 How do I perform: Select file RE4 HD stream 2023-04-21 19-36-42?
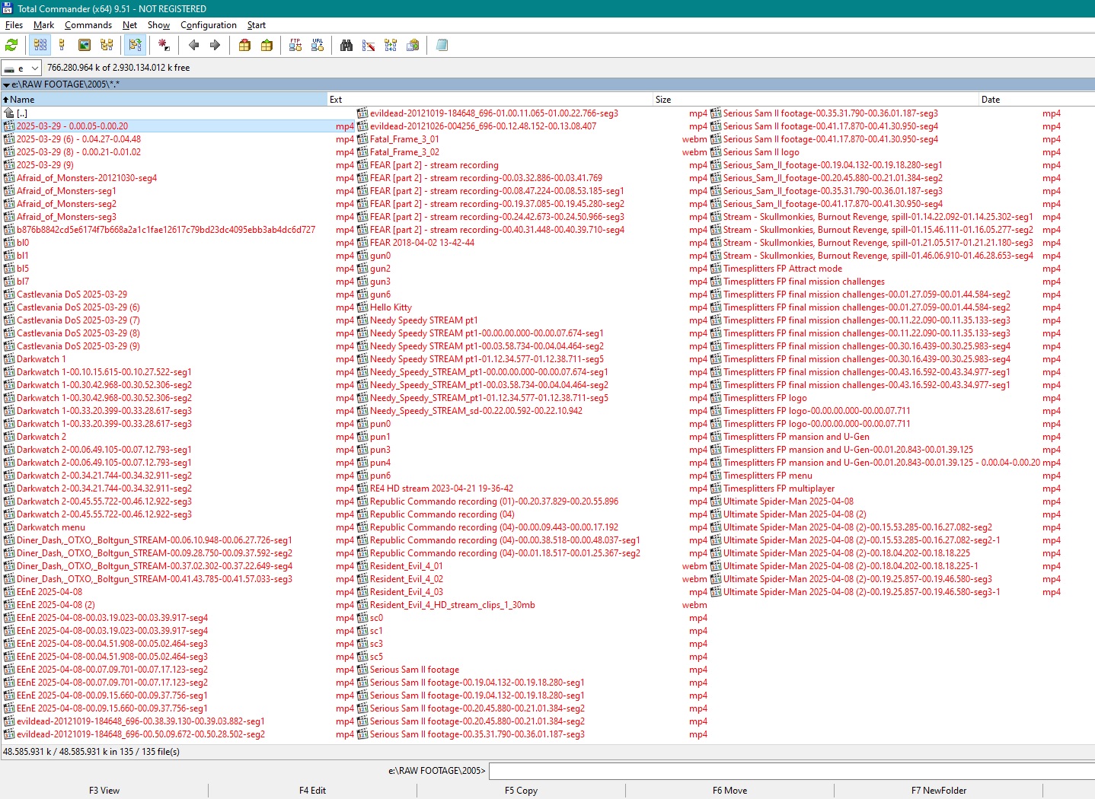pos(442,489)
